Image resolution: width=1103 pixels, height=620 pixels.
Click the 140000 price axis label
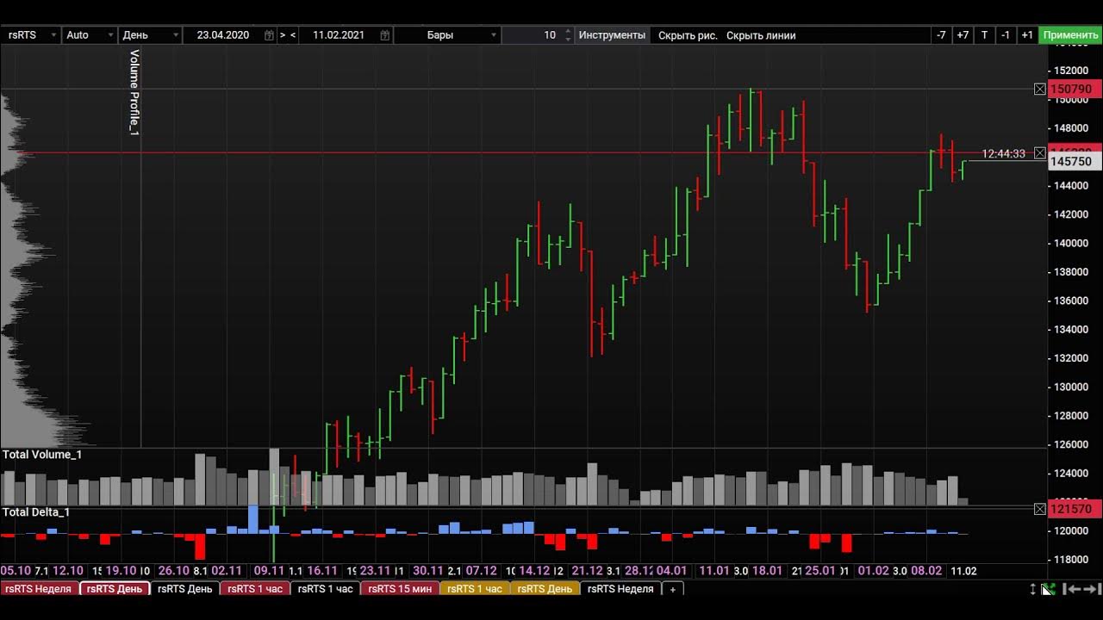1072,243
